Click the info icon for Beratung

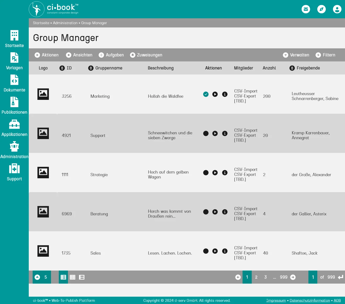point(225,212)
